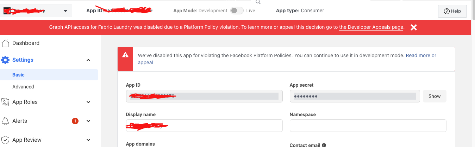Click the App Mode: Development label
The image size is (475, 147).
click(x=200, y=11)
